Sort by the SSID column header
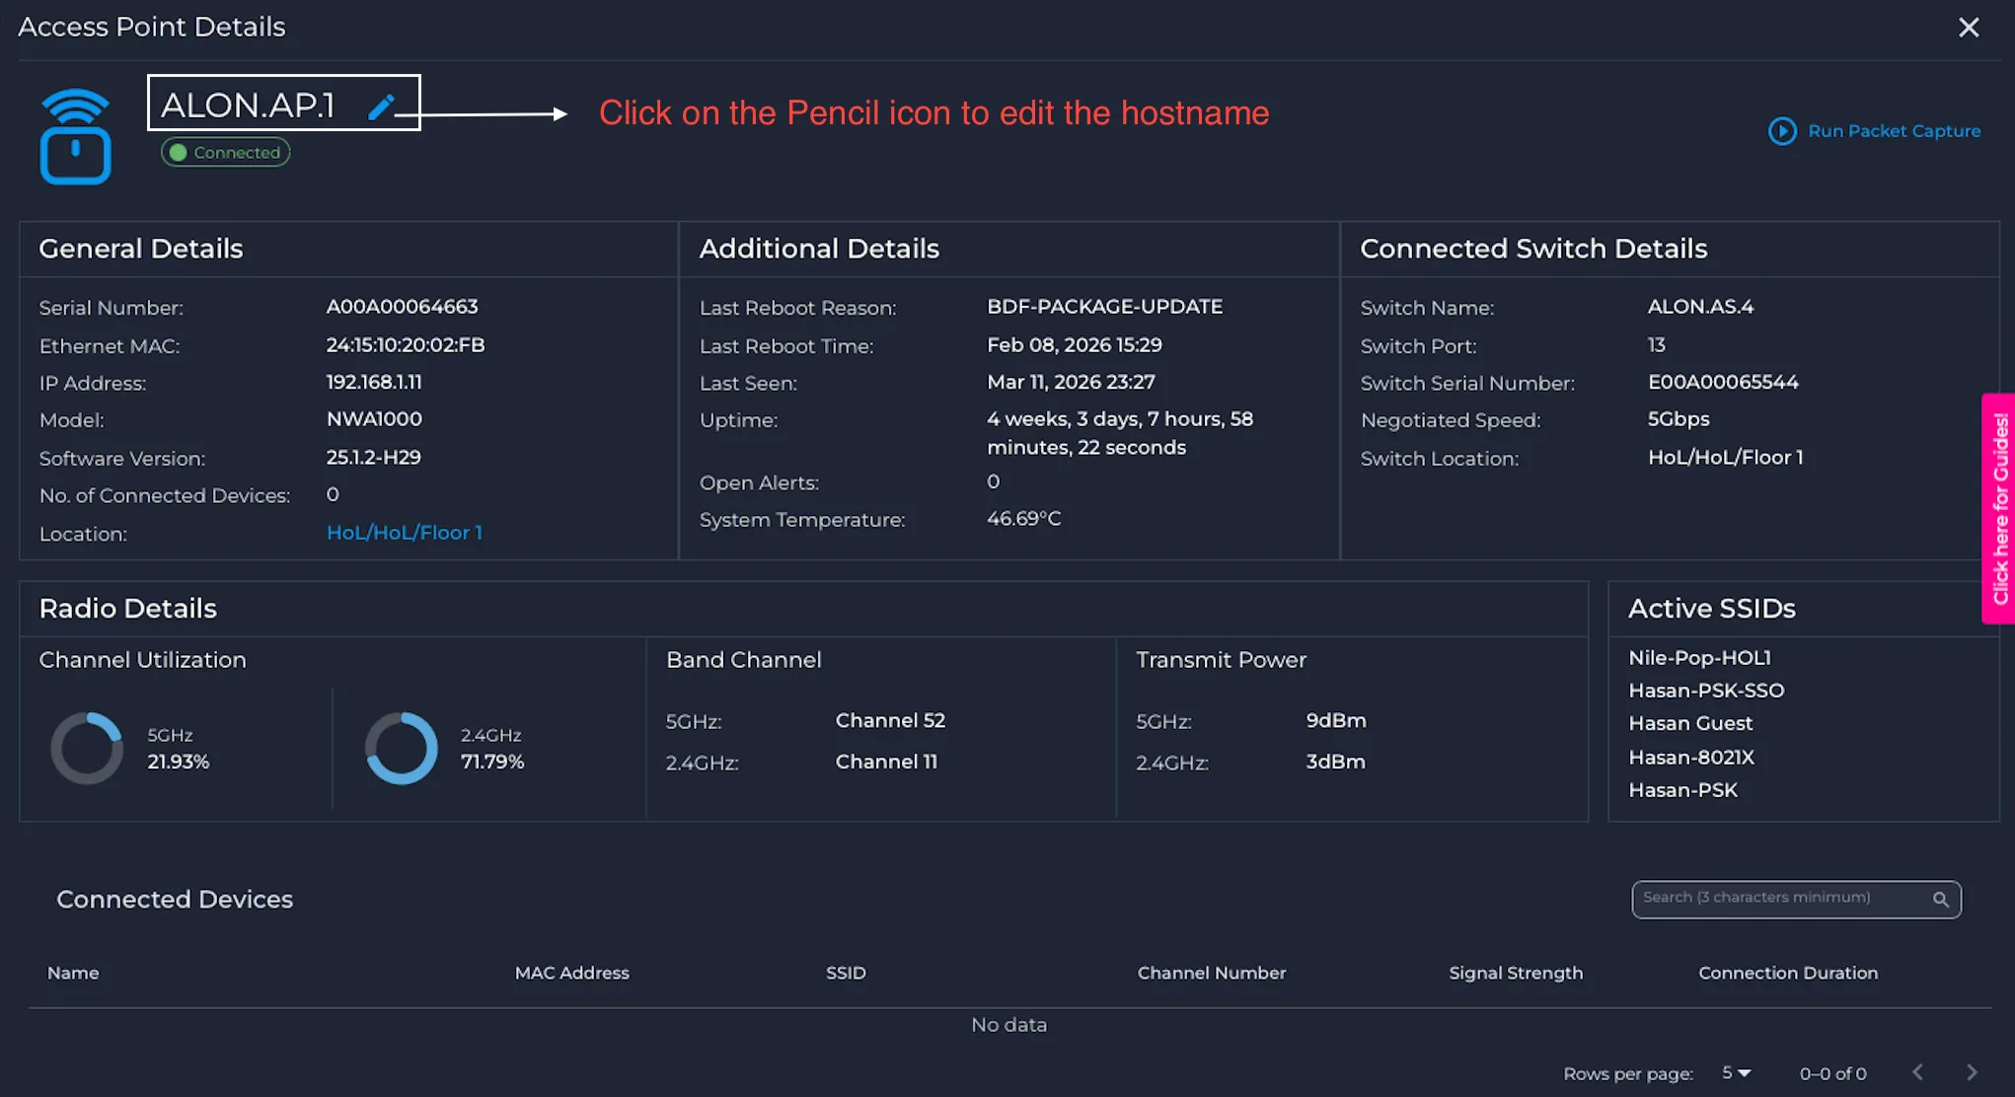 [846, 973]
